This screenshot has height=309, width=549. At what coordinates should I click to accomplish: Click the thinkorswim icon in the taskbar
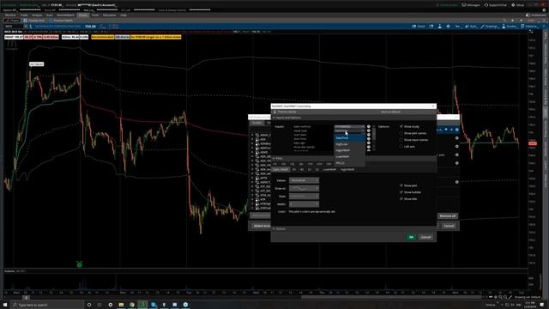(x=142, y=305)
